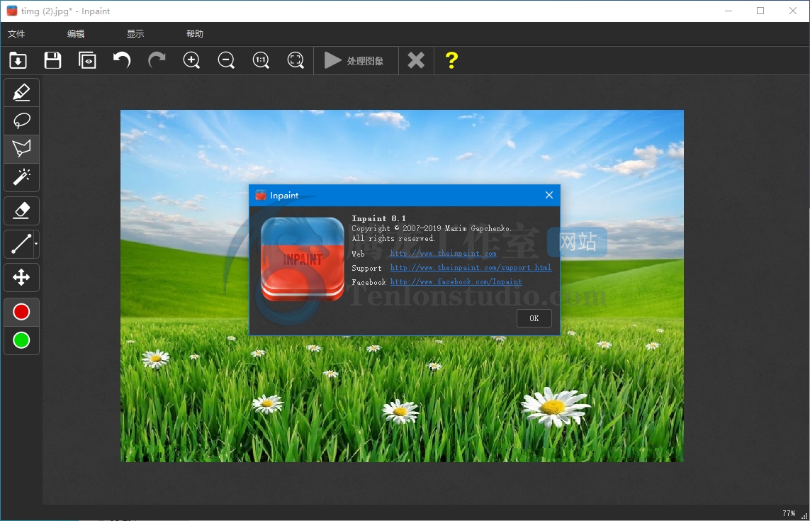The image size is (810, 521).
Task: Open the 文件 menu
Action: (x=16, y=33)
